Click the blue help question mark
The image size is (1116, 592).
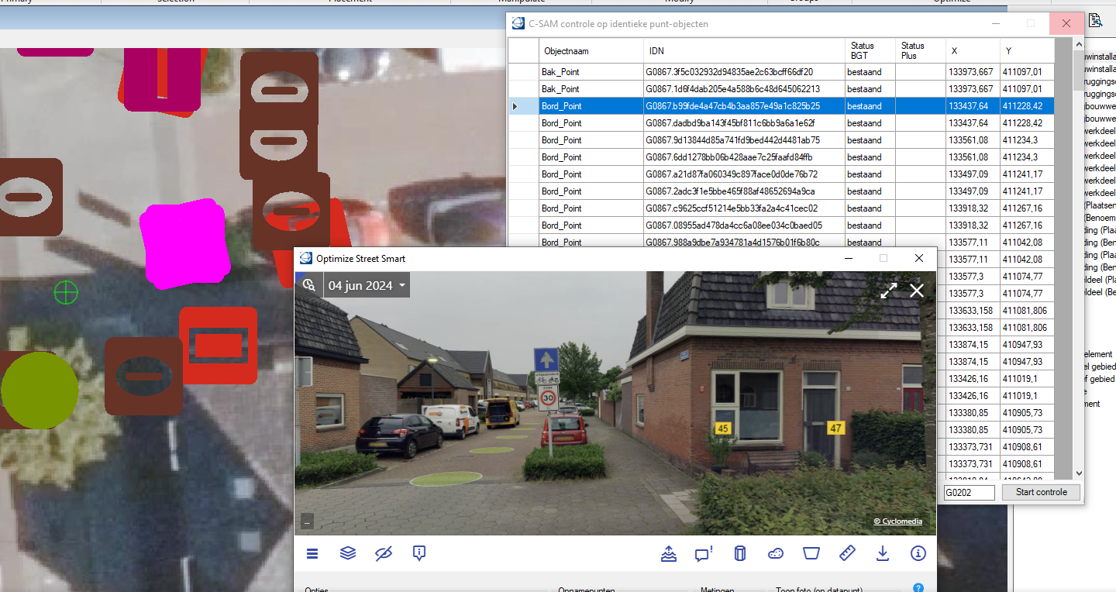coord(918,587)
